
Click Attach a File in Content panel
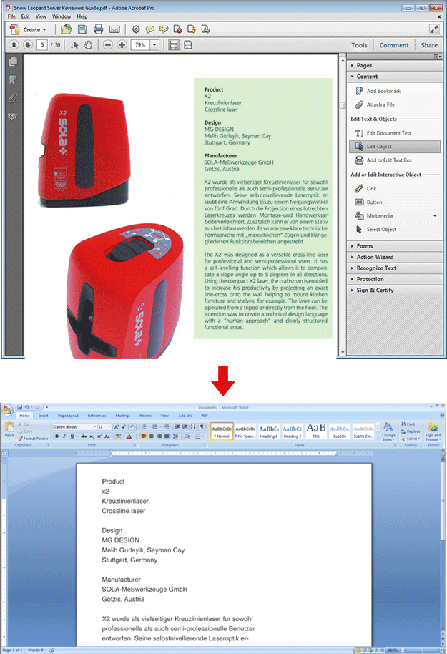pos(375,104)
